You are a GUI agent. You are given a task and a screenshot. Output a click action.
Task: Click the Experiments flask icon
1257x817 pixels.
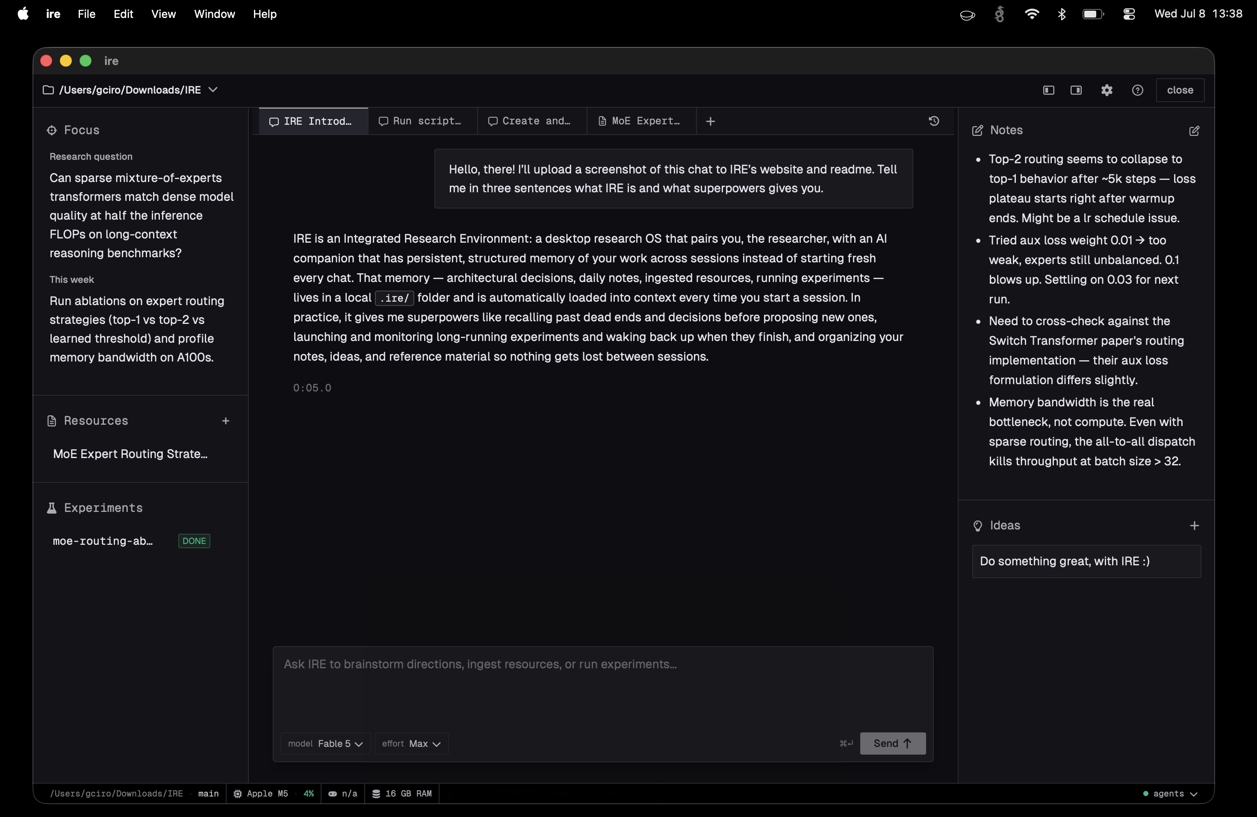point(52,508)
